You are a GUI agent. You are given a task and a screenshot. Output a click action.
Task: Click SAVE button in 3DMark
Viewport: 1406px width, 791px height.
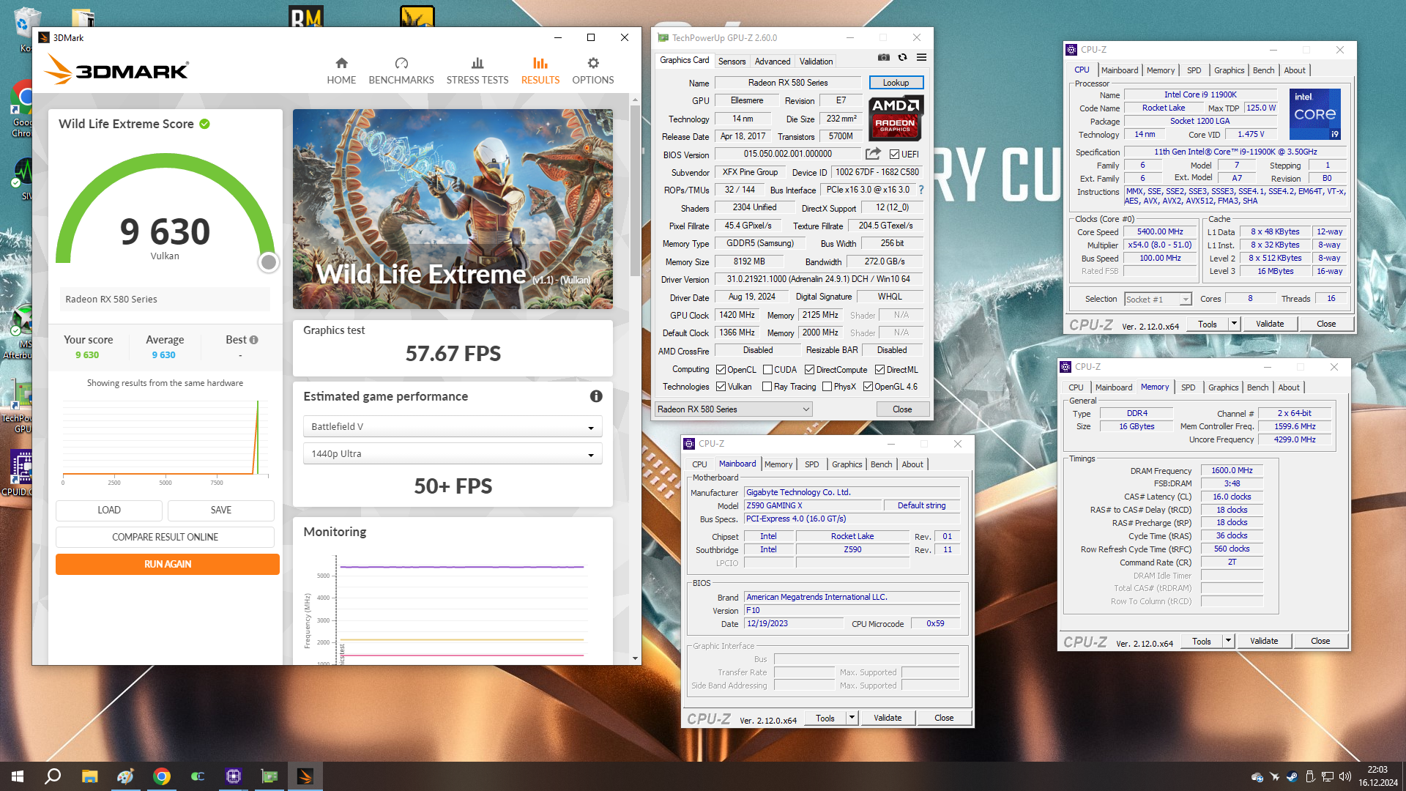[221, 510]
